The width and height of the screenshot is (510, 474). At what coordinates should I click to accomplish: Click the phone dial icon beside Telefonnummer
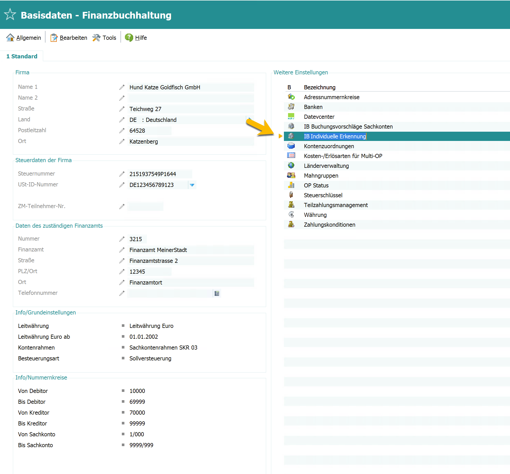coord(217,293)
